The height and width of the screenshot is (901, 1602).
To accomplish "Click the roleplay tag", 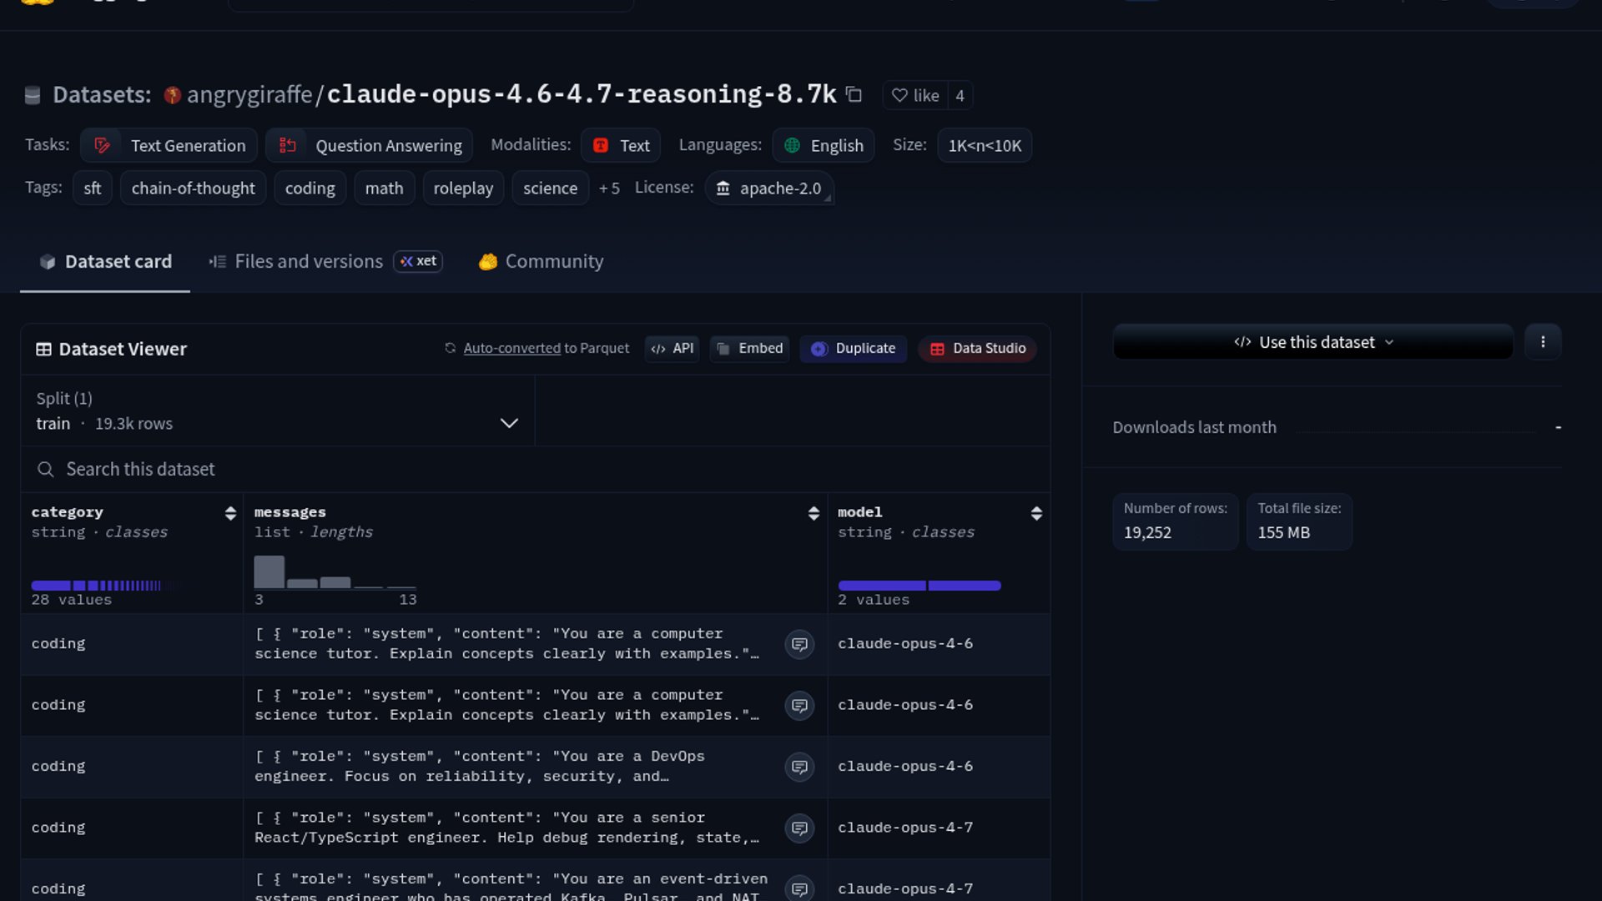I will (463, 188).
